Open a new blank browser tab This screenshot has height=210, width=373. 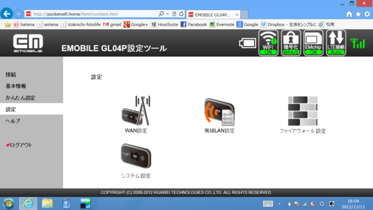(x=245, y=15)
